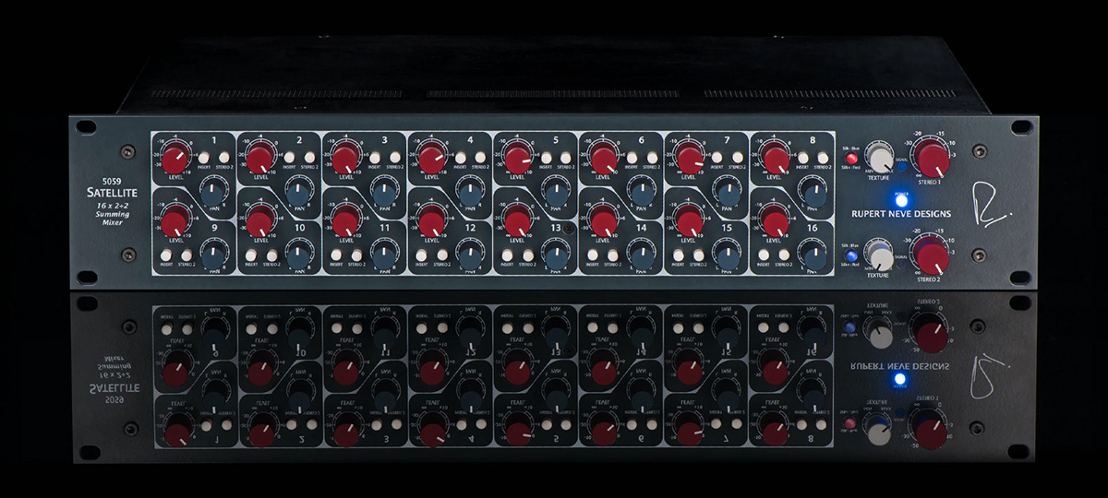
Task: Click the channel 1 blue Pan knob
Action: coord(212,194)
